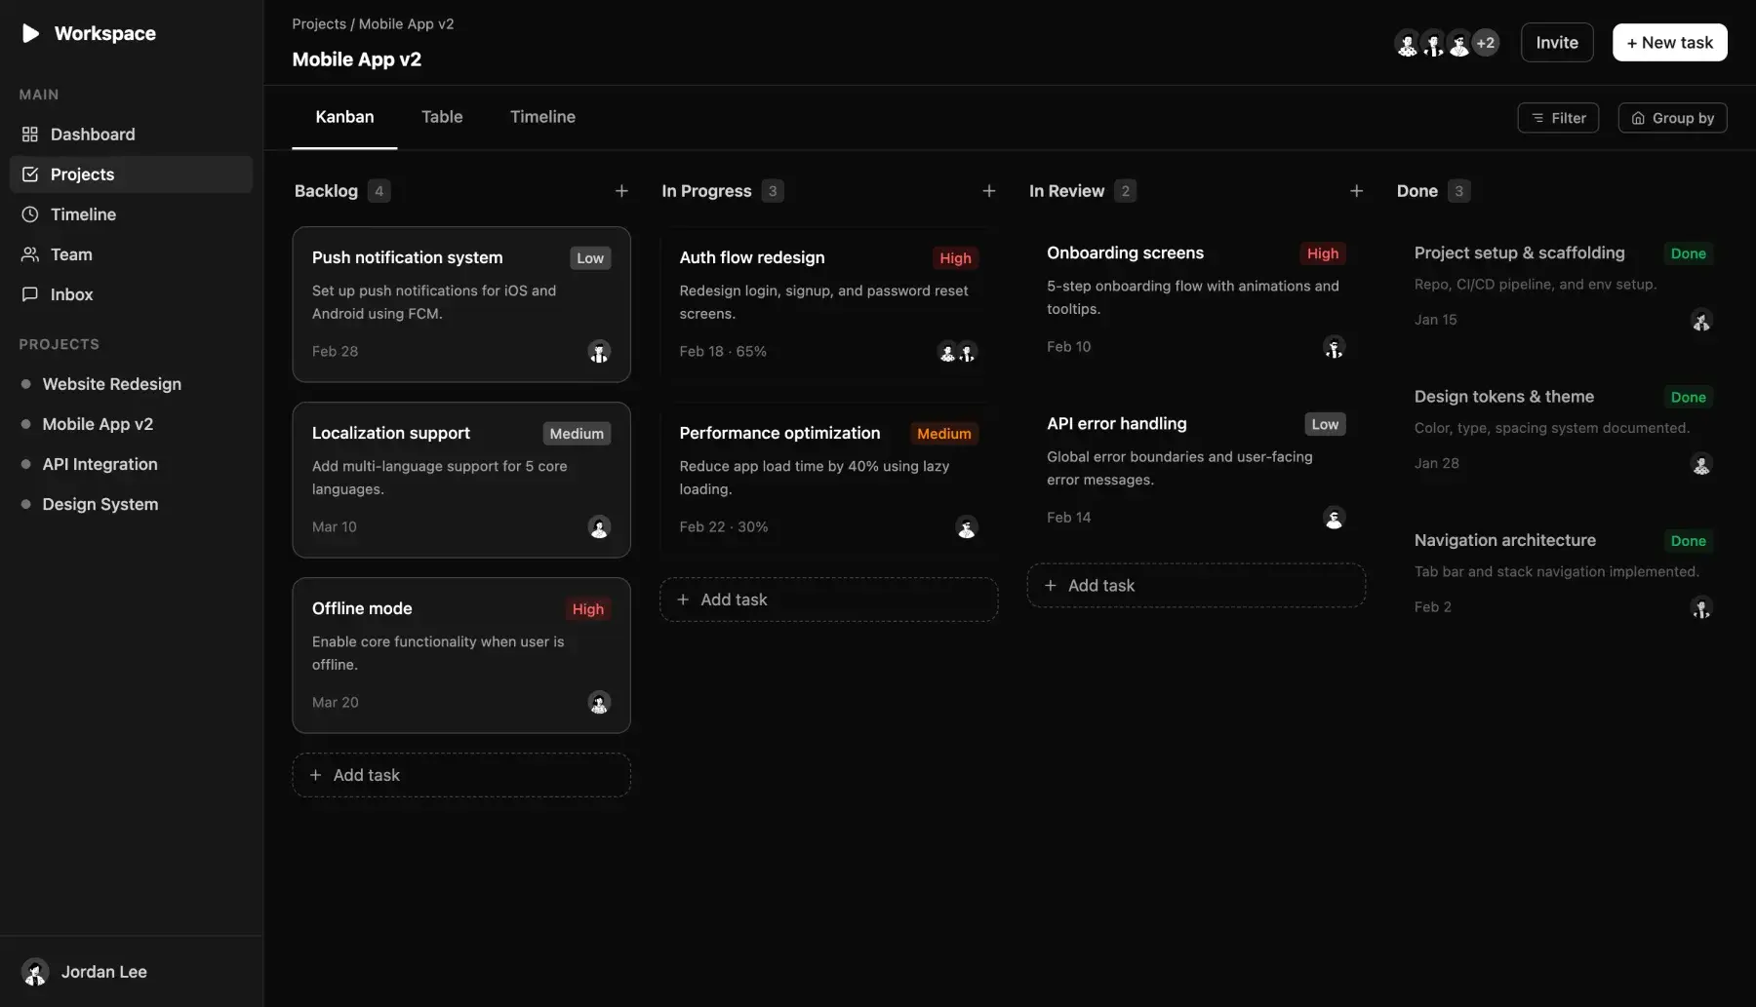Switch to the Timeline tab

542,116
